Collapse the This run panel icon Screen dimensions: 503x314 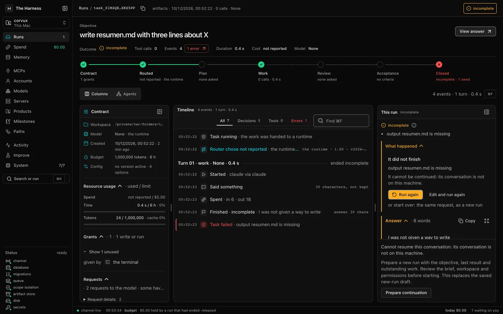click(487, 112)
